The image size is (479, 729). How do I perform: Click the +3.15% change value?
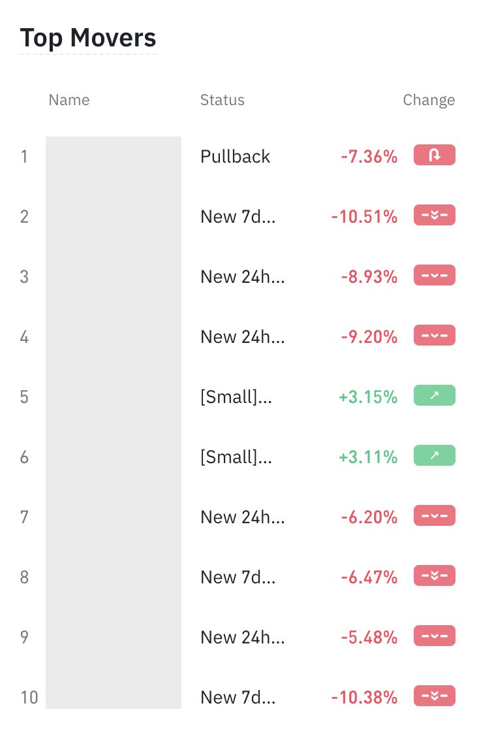click(x=368, y=397)
